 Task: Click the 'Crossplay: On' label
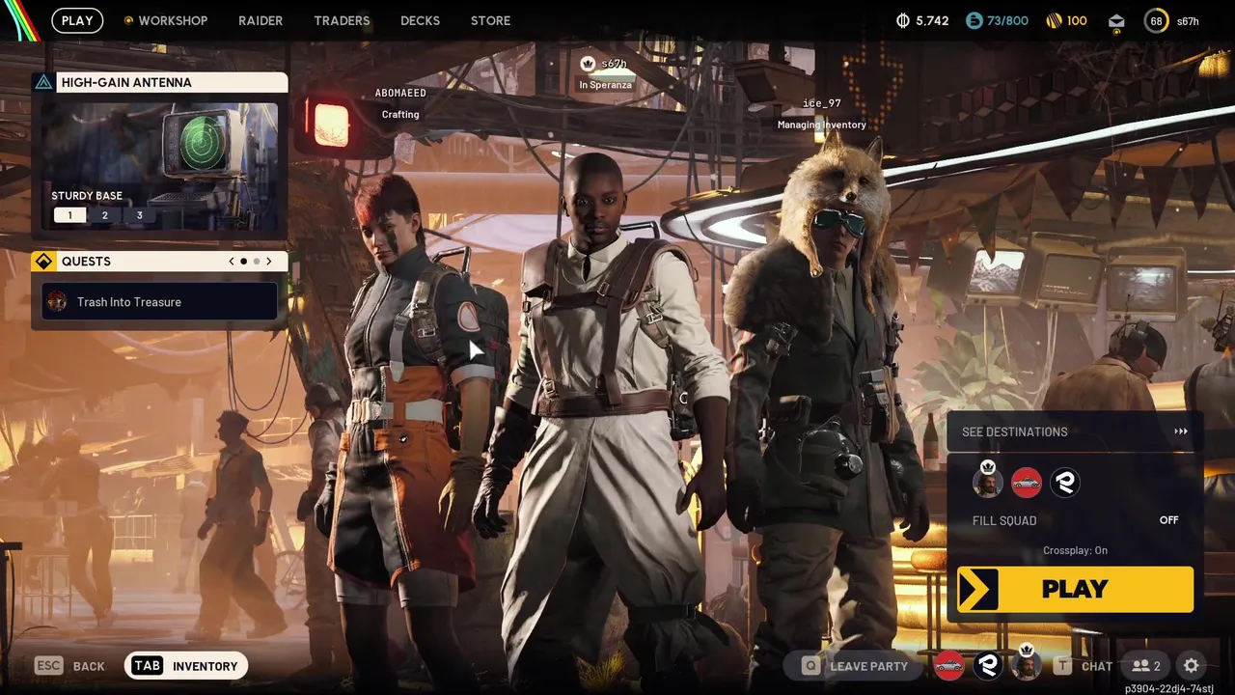pos(1075,550)
